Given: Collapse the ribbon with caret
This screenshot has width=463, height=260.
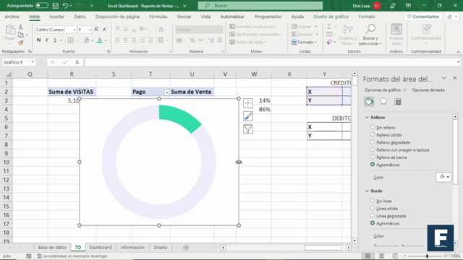Looking at the screenshot, I should tap(458, 51).
